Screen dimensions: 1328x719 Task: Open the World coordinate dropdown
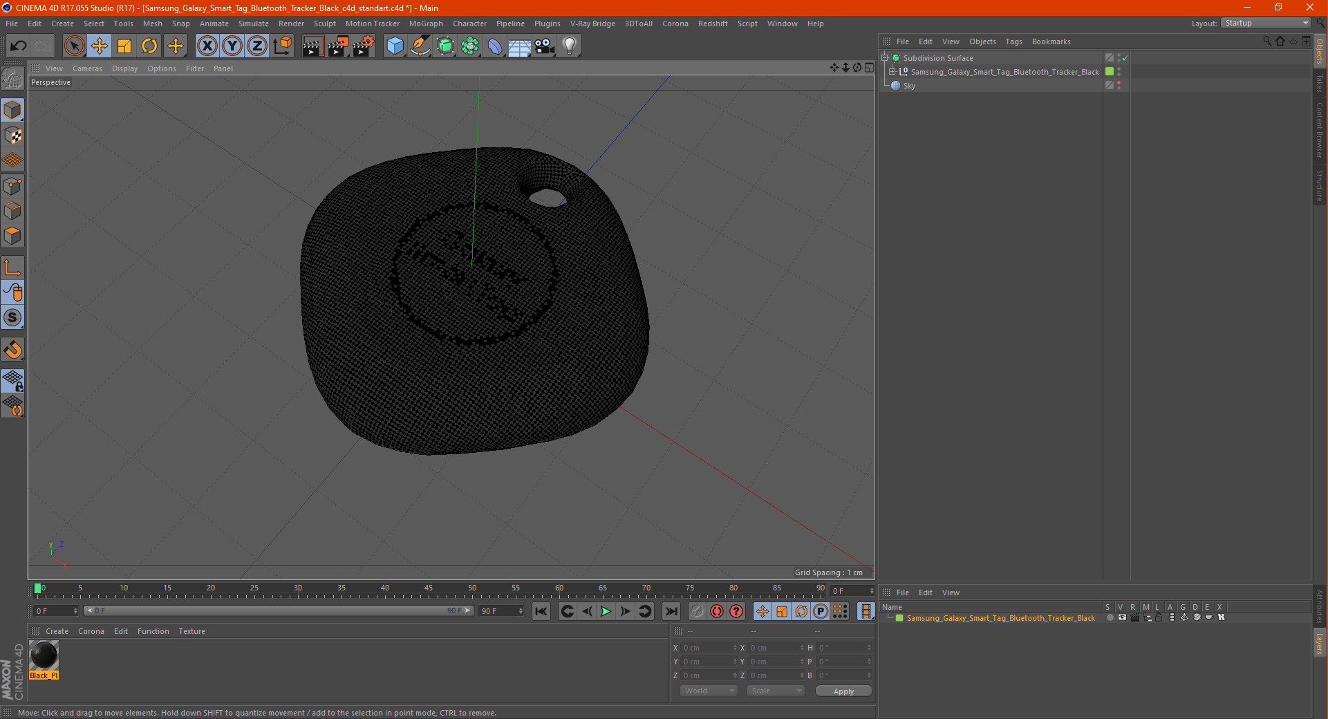point(709,691)
